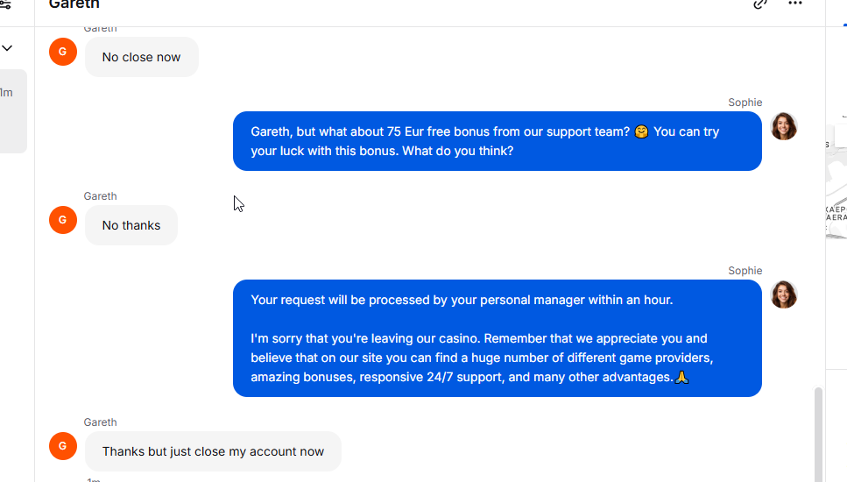847x482 pixels.
Task: Click the "Your request will be processed" message
Action: coord(498,338)
